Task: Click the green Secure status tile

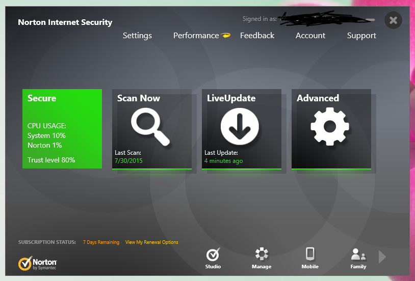Action: tap(62, 129)
